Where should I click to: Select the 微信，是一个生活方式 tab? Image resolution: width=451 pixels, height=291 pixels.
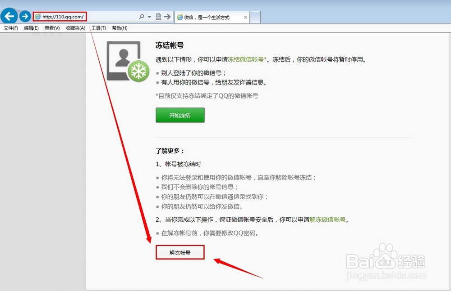coord(212,17)
